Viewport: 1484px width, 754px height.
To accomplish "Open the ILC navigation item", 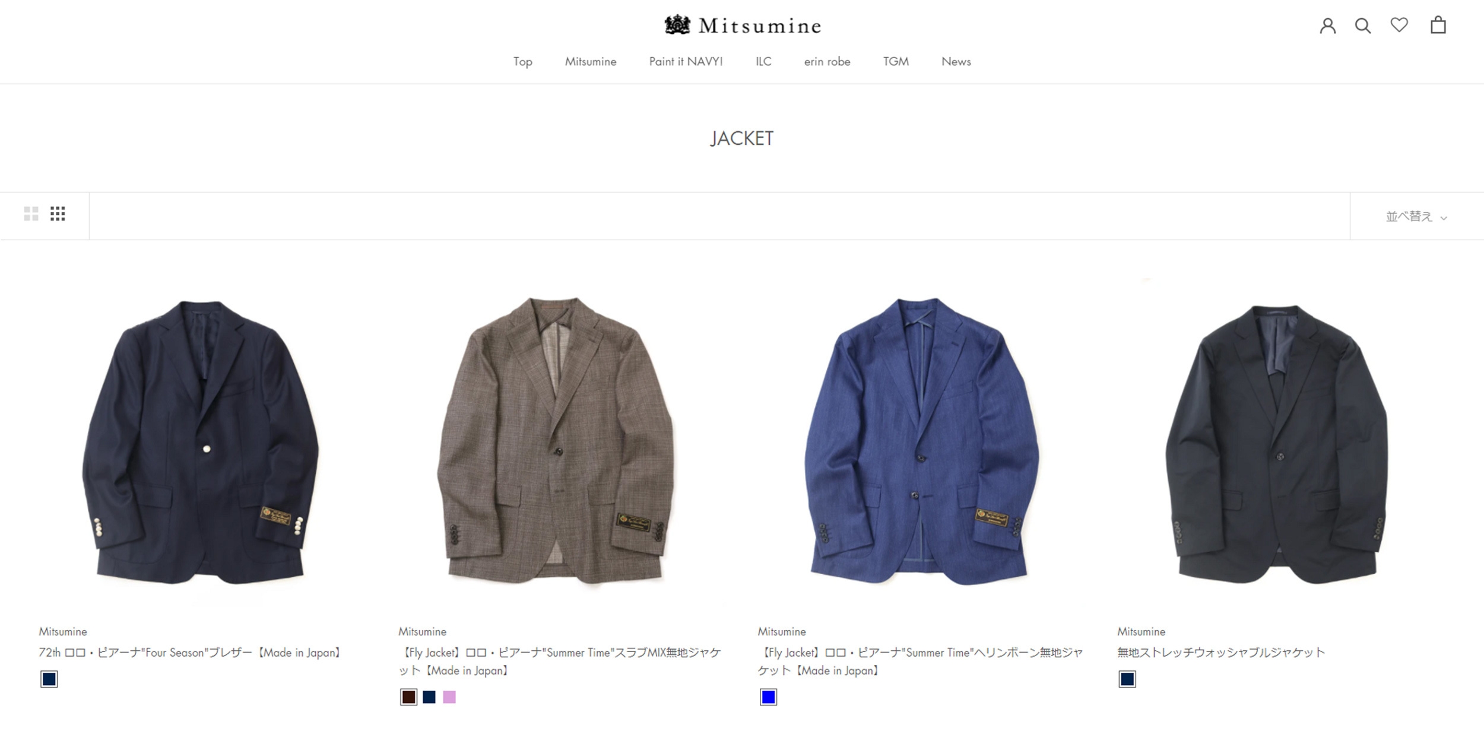I will click(763, 62).
